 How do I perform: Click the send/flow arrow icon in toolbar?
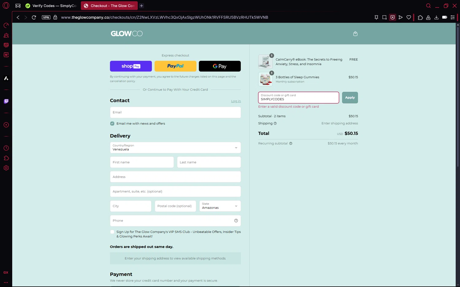(x=401, y=17)
